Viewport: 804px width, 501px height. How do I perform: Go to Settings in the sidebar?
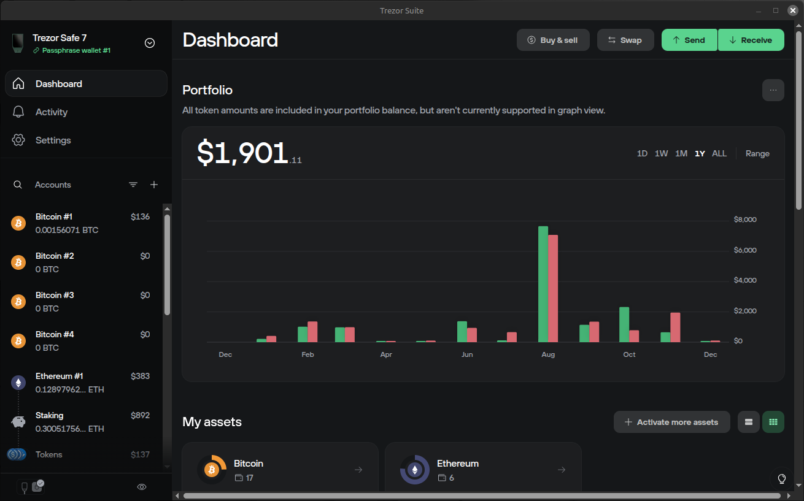53,140
